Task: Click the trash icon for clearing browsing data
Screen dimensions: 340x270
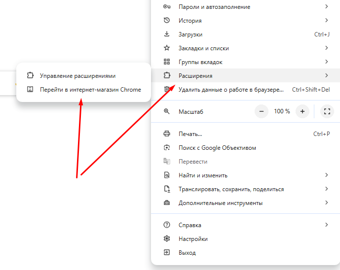Action: point(166,89)
